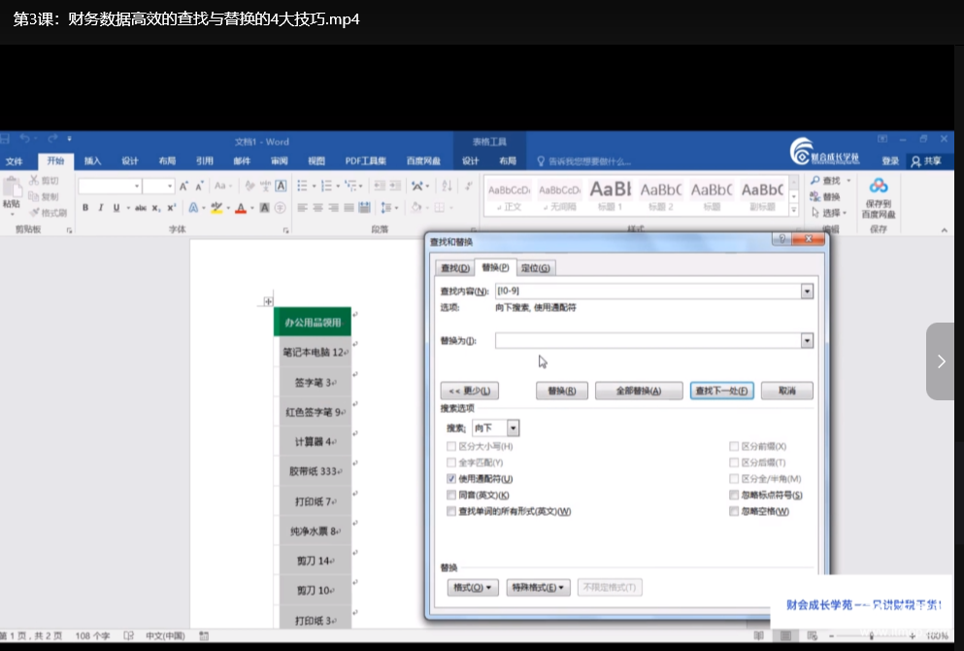Check 全字匹配 option
The width and height of the screenshot is (964, 651).
(x=451, y=463)
